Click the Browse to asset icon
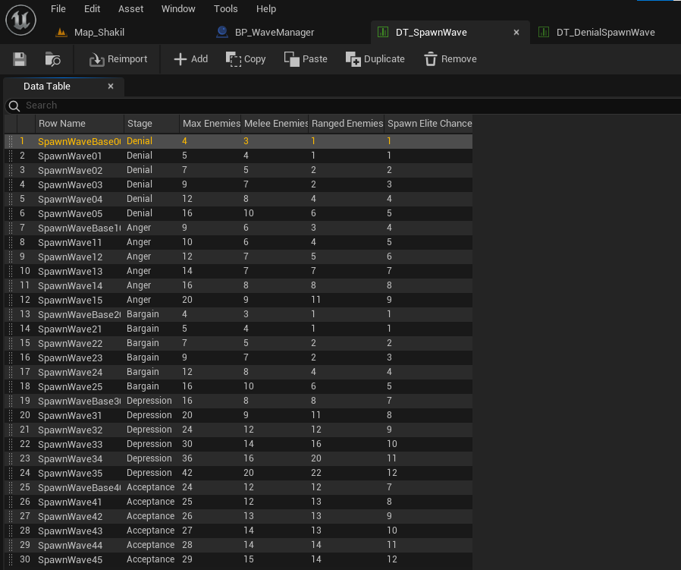The width and height of the screenshot is (681, 570). click(x=52, y=59)
